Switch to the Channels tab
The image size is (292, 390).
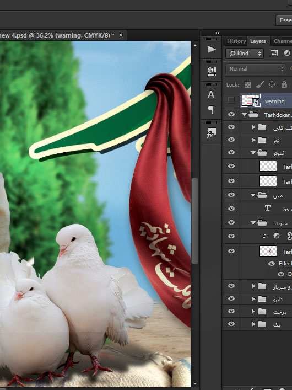point(283,41)
